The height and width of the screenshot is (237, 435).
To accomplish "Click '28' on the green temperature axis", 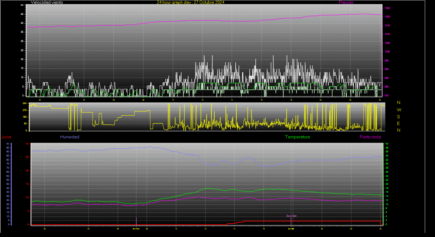I will [387, 168].
